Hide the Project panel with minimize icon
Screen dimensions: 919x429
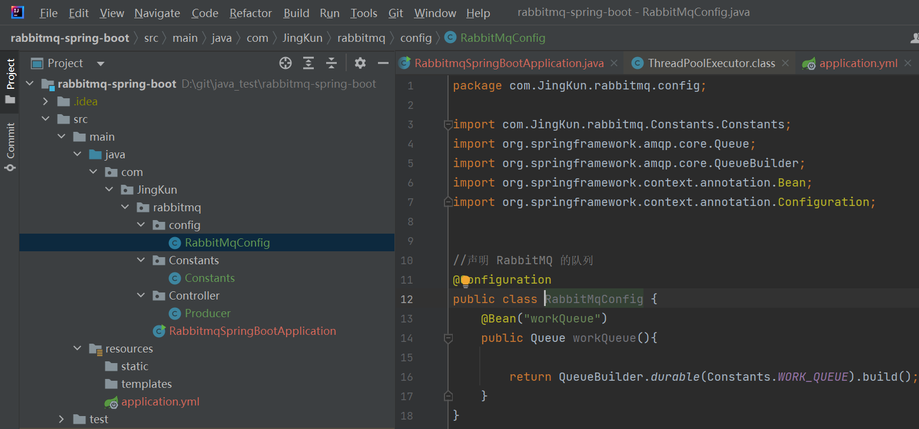383,63
